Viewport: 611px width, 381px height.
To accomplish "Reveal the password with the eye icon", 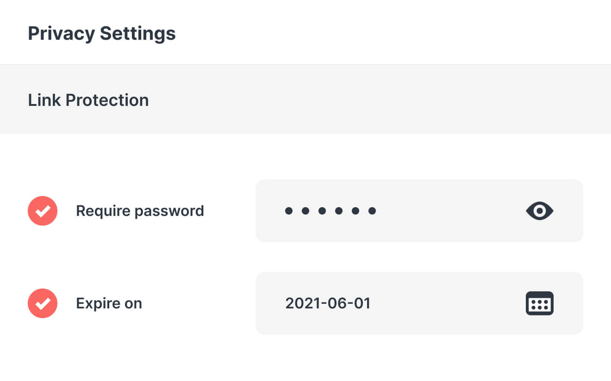I will tap(540, 211).
